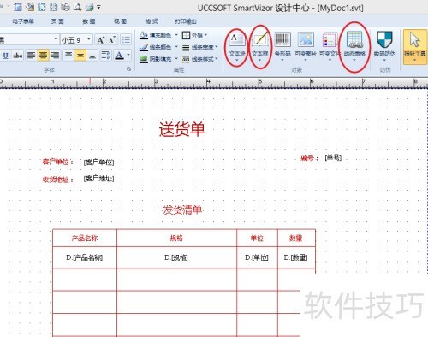Viewport: 428px width, 337px height.
Task: Insert a variable picture (可变图片)
Action: [306, 45]
